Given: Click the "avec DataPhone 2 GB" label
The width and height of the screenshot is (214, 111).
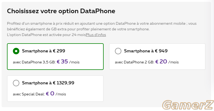Looking at the screenshot, I should (135, 62).
